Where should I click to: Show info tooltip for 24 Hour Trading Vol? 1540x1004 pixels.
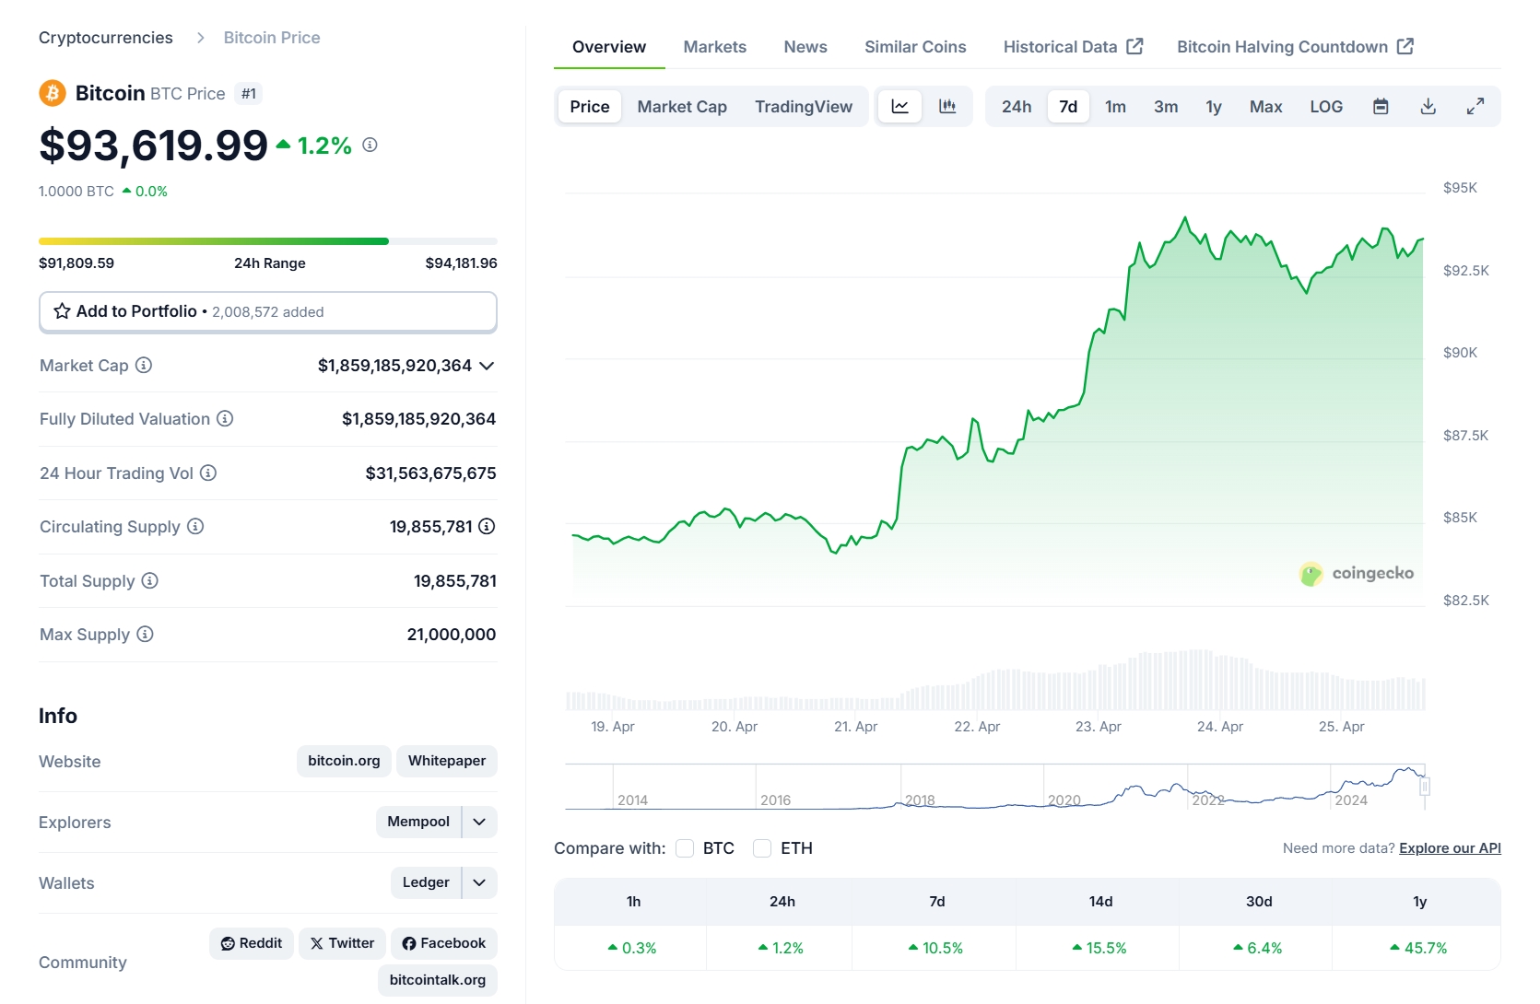click(x=208, y=473)
